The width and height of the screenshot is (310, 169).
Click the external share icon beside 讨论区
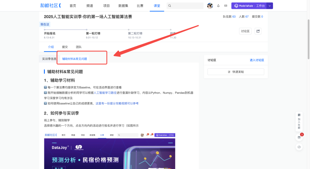[258, 31]
